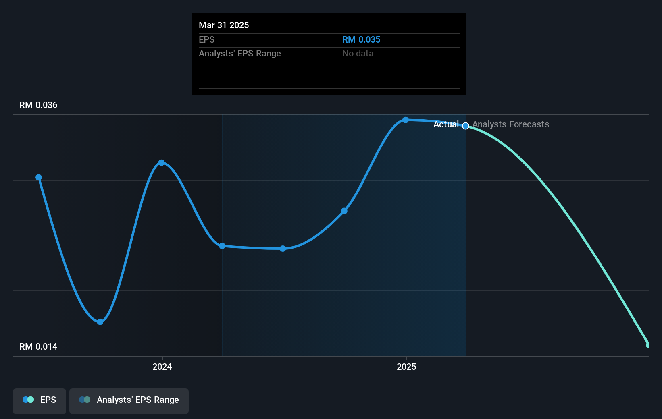
Task: Click the lowest EPS data point before 2024
Action: click(100, 322)
